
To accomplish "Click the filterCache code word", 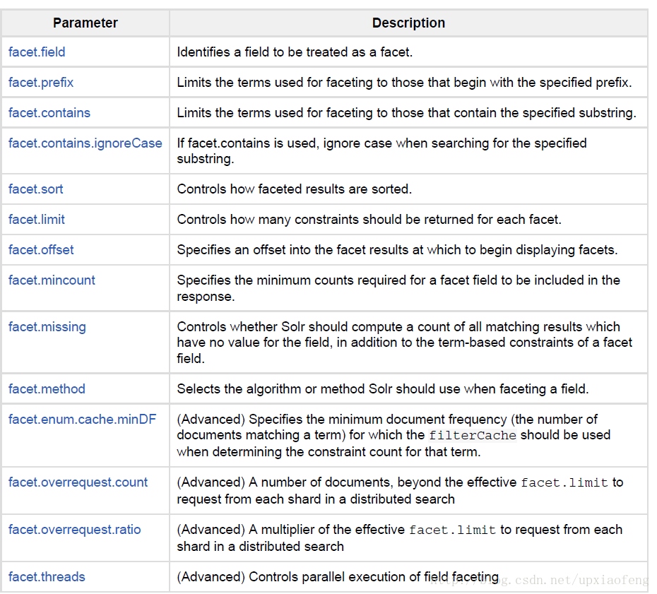I will (472, 435).
